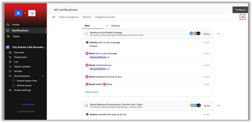Collapse the Shared spaces section
The width and height of the screenshot is (252, 123).
pos(43,76)
